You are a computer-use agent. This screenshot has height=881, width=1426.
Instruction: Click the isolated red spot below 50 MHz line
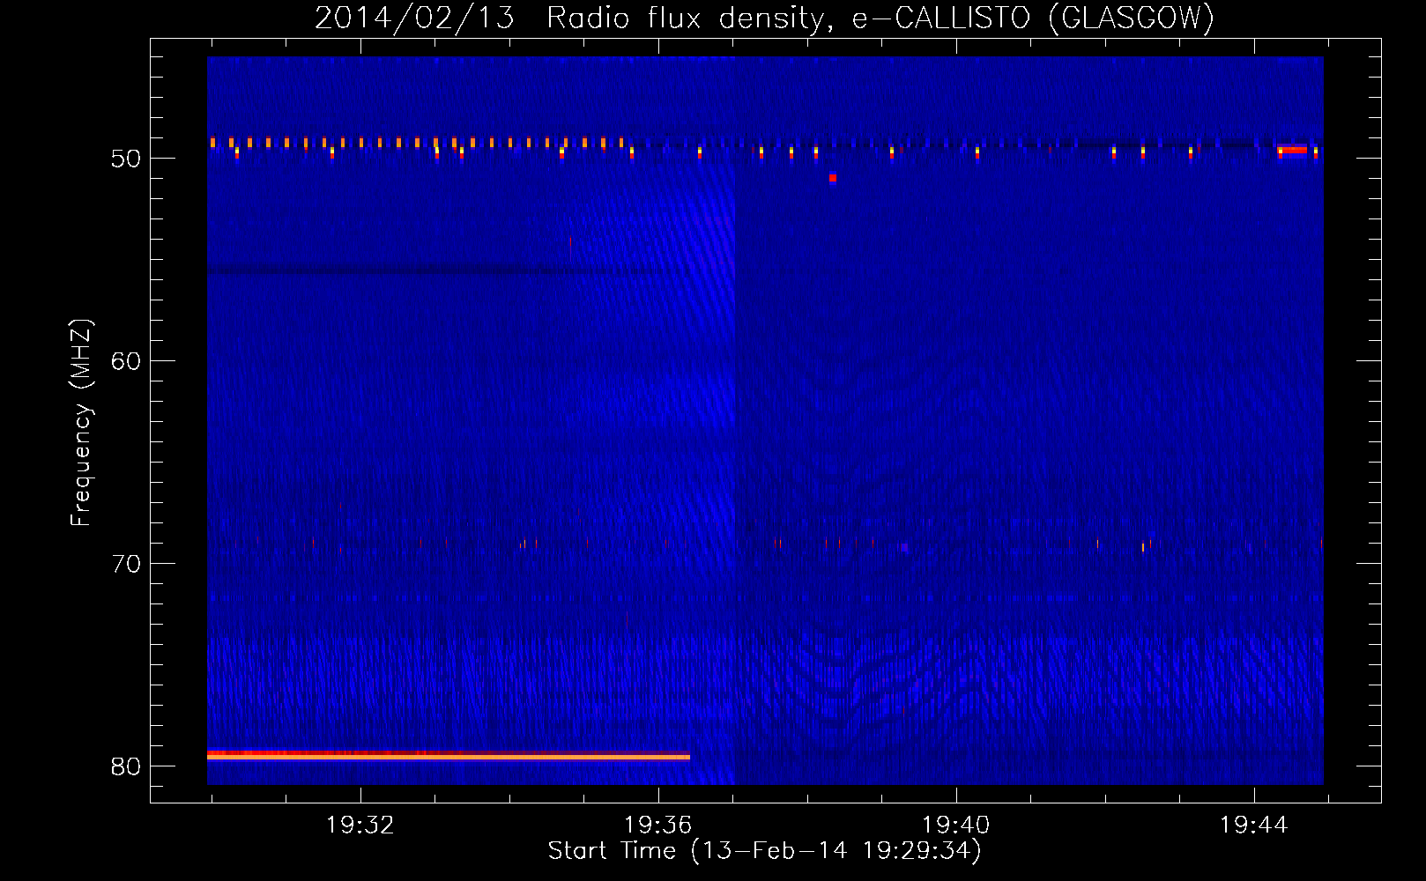[x=833, y=178]
